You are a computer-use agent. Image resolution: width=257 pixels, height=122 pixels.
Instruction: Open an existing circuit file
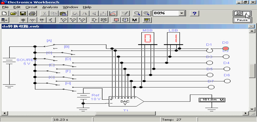point(14,13)
